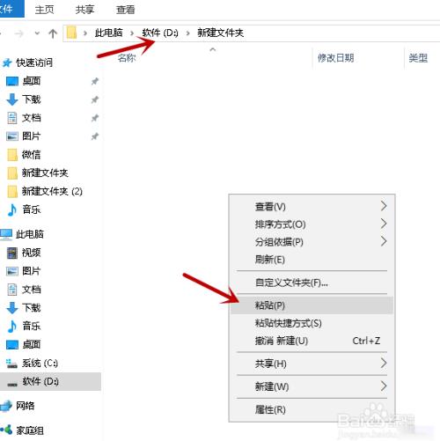Open recent locations dropdown arrow
Viewport: 440px width, 441px height.
(x=37, y=33)
